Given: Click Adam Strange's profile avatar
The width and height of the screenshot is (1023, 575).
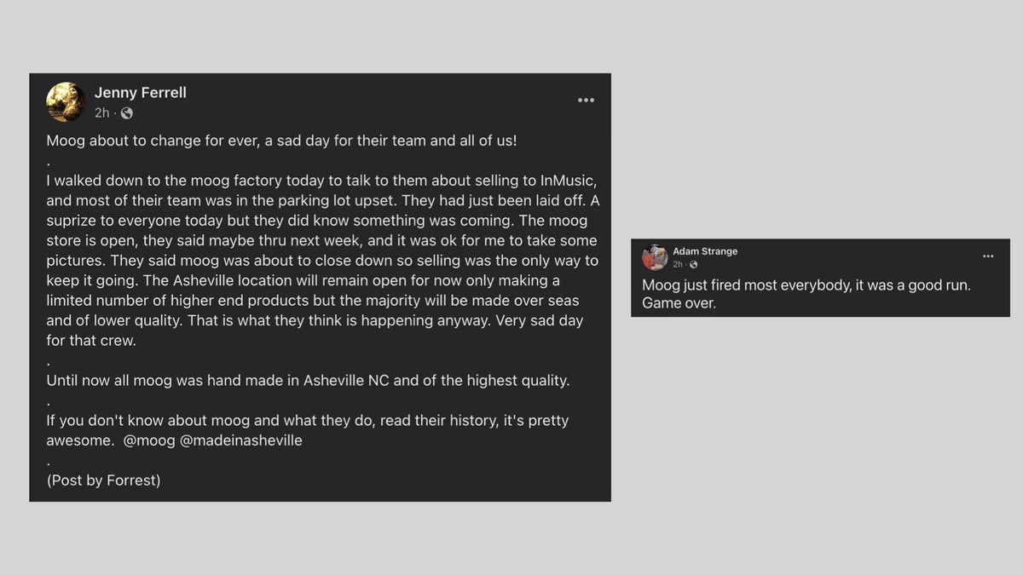Looking at the screenshot, I should coord(655,257).
